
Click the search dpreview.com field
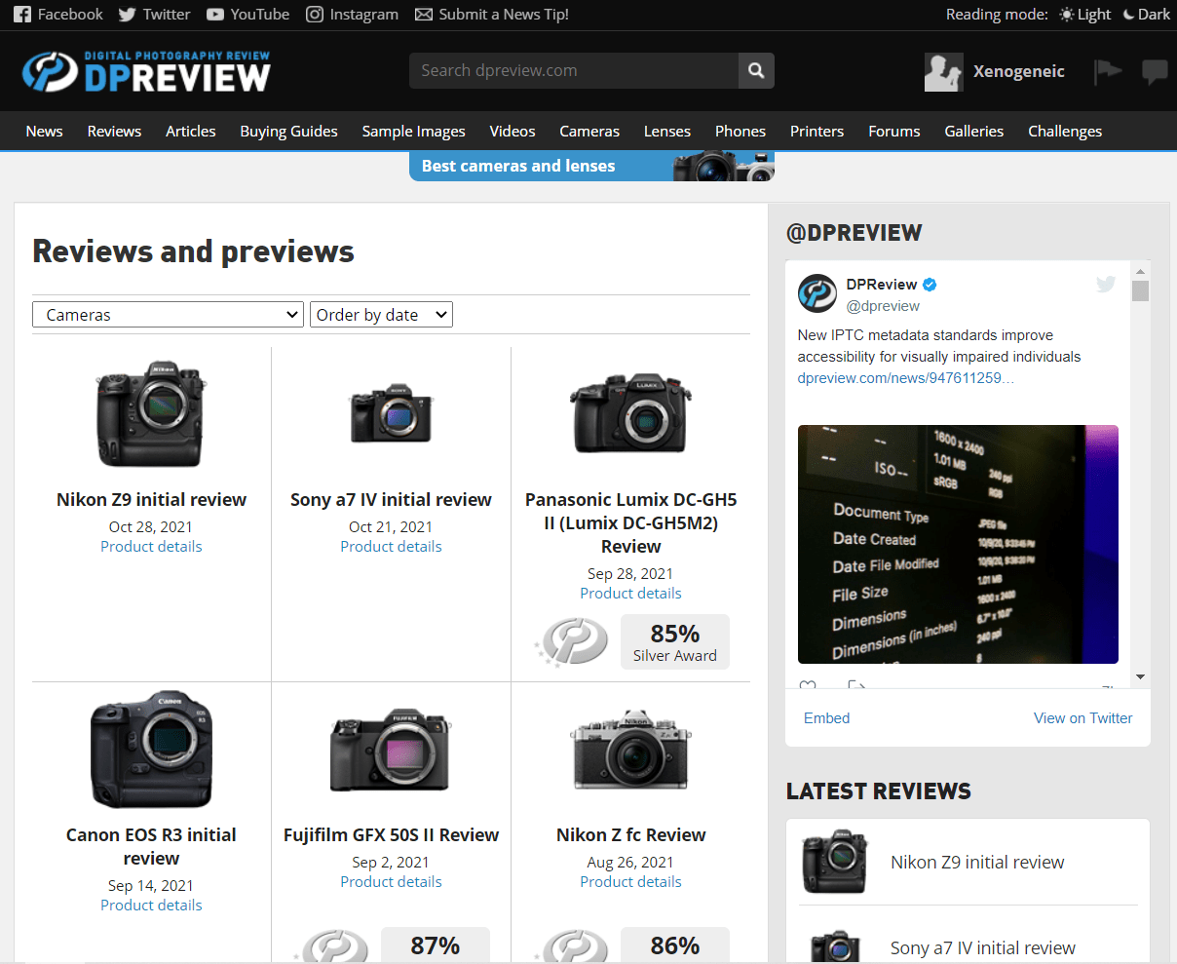coord(574,70)
